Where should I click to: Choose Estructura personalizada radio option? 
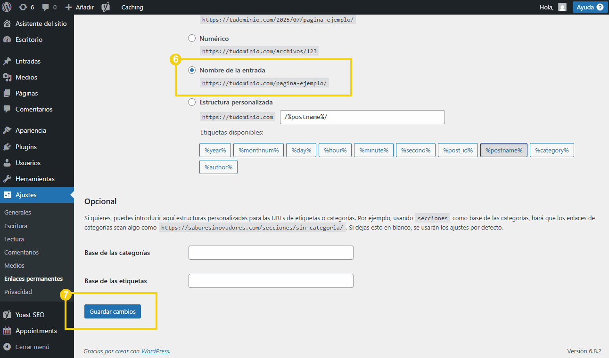191,102
